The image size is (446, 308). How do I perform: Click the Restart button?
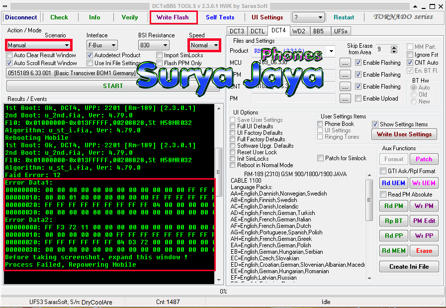coord(344,17)
